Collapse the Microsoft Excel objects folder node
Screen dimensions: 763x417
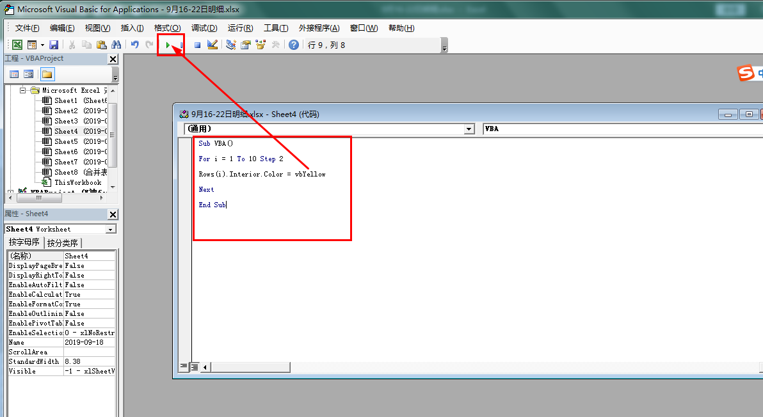22,90
